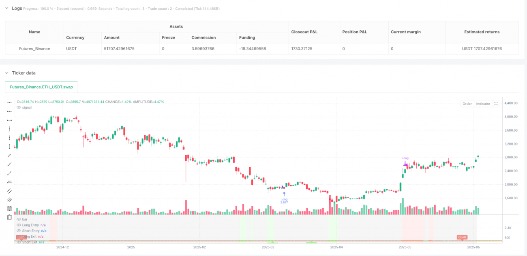The width and height of the screenshot is (527, 256).
Task: Select the crosshair cursor tool
Action: pyautogui.click(x=9, y=102)
